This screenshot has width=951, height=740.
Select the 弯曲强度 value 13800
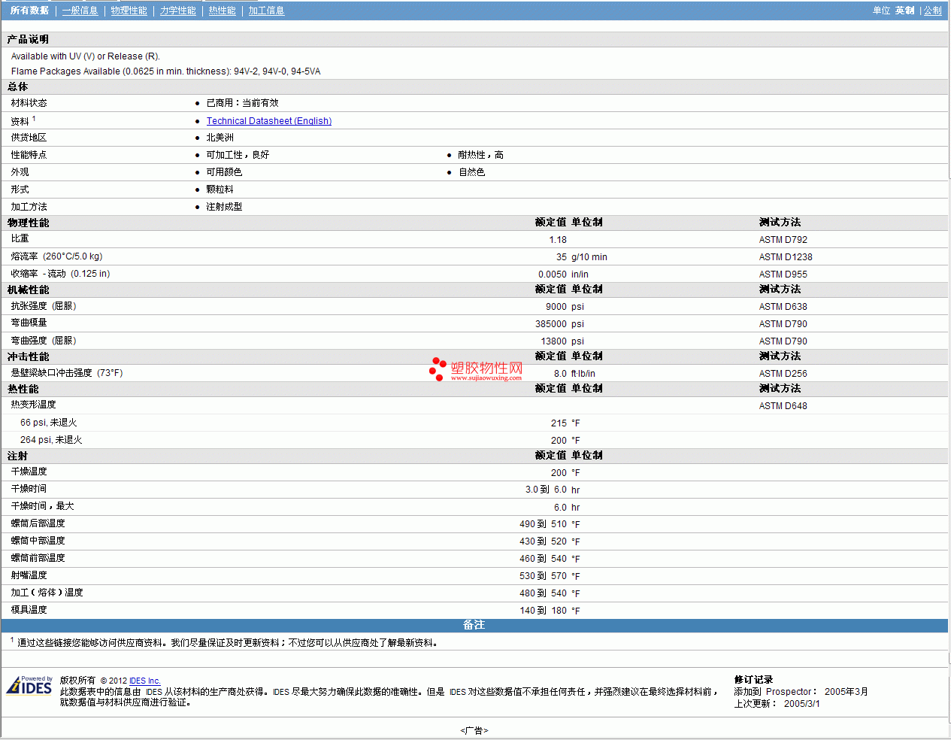(554, 341)
